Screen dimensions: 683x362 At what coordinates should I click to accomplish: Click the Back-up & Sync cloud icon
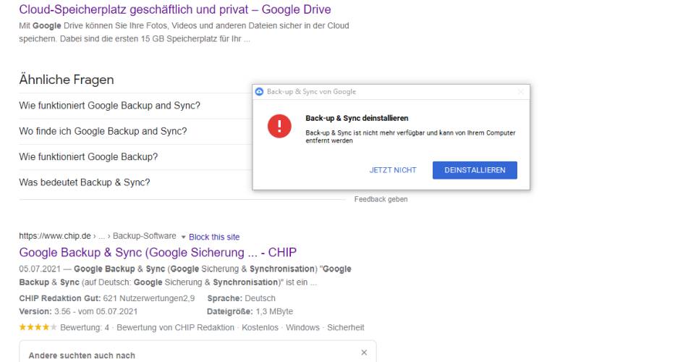pos(259,91)
